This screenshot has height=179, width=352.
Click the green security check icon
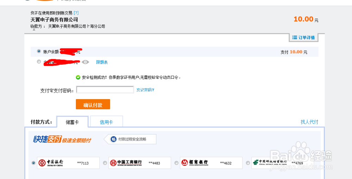pos(78,77)
